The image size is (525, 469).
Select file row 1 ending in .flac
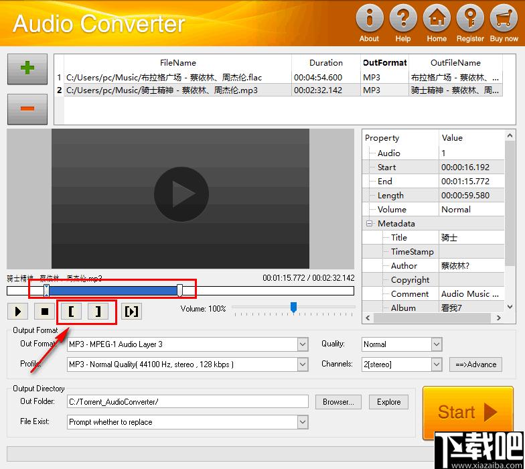tap(280, 78)
